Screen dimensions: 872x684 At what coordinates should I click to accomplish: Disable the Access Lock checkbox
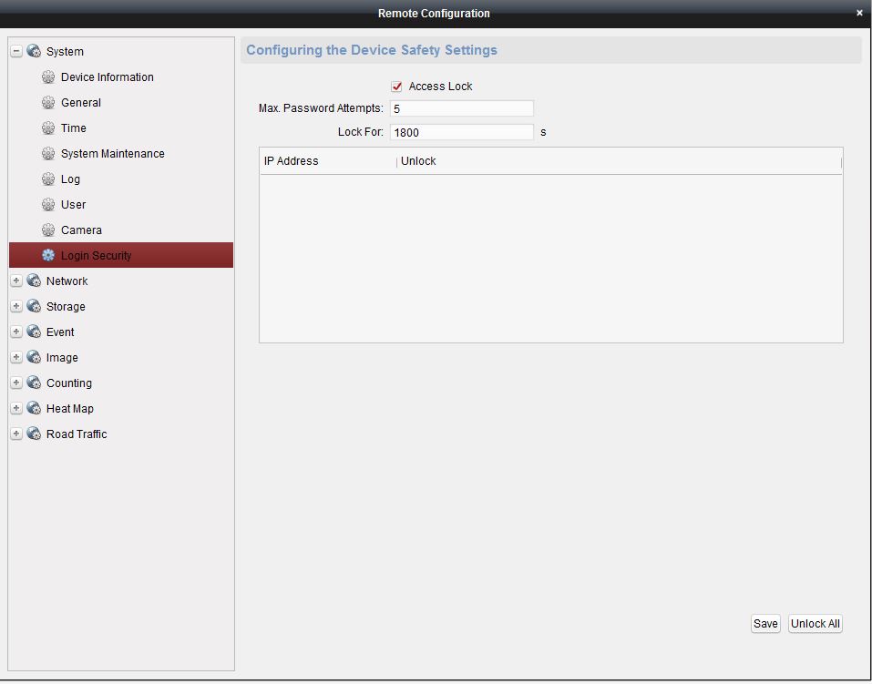[396, 87]
